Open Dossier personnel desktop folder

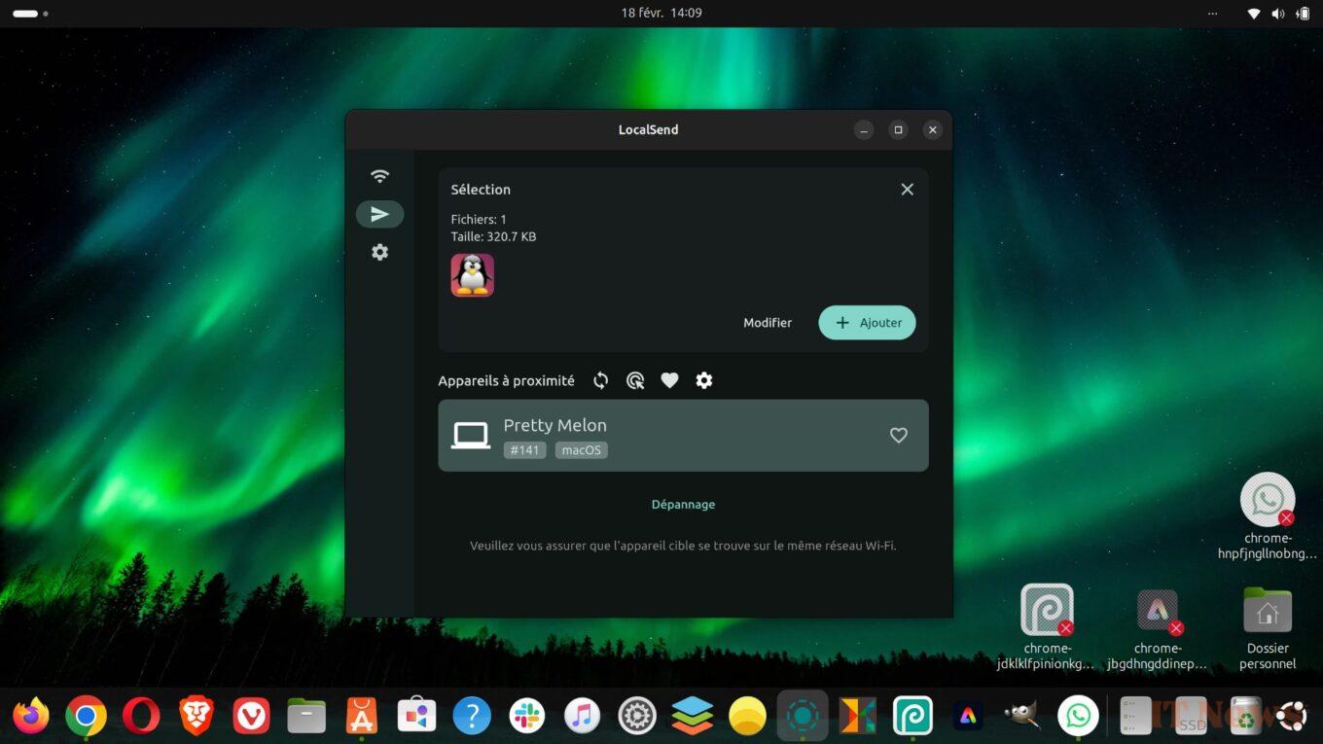click(x=1268, y=628)
